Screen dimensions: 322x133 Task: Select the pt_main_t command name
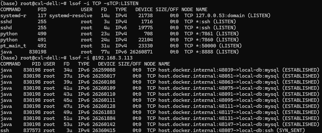point(13,45)
